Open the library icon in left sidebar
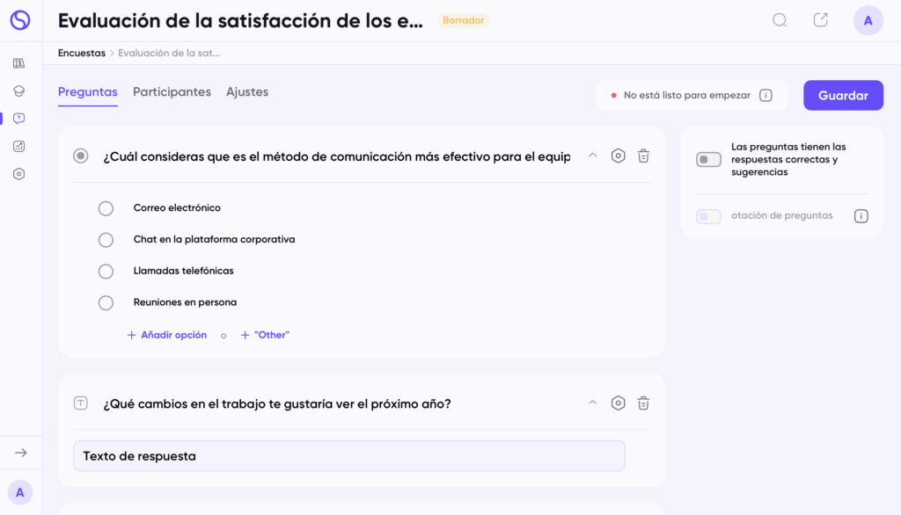Screen dimensions: 901x515 [x=19, y=63]
